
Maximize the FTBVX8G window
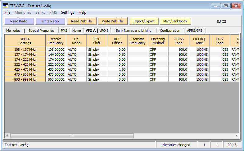coord(226,6)
